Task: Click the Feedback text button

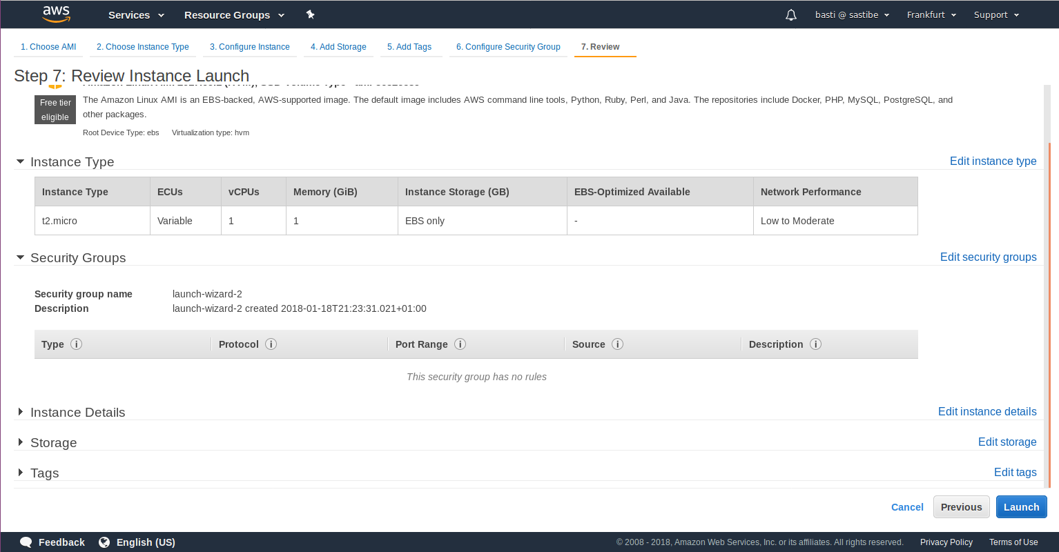Action: pyautogui.click(x=61, y=542)
